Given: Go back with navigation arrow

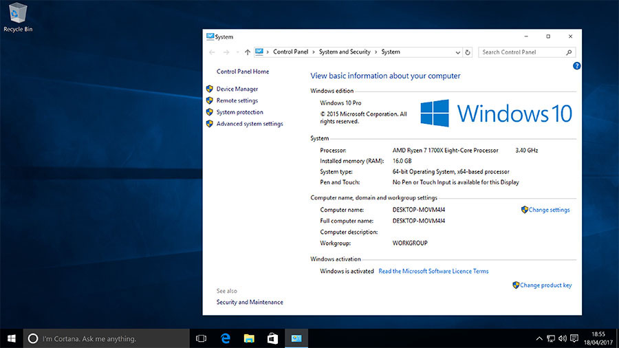Looking at the screenshot, I should 212,52.
